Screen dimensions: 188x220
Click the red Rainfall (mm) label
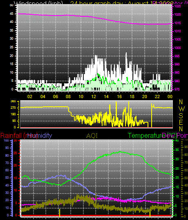[x=19, y=136]
